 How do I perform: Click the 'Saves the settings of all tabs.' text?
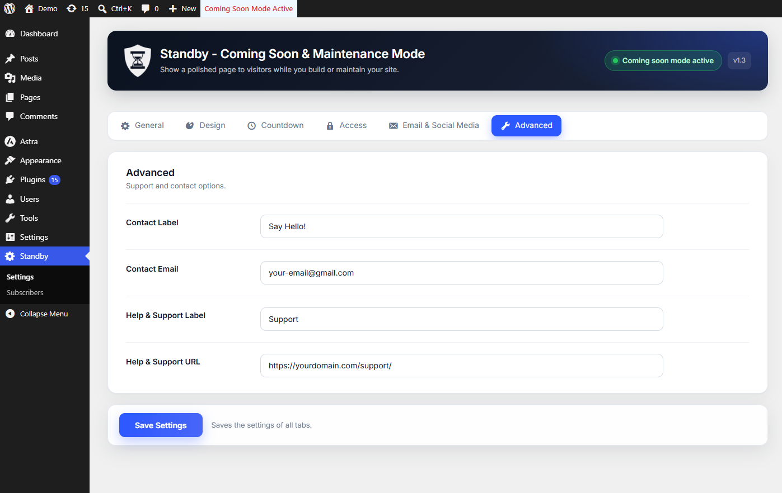coord(261,425)
